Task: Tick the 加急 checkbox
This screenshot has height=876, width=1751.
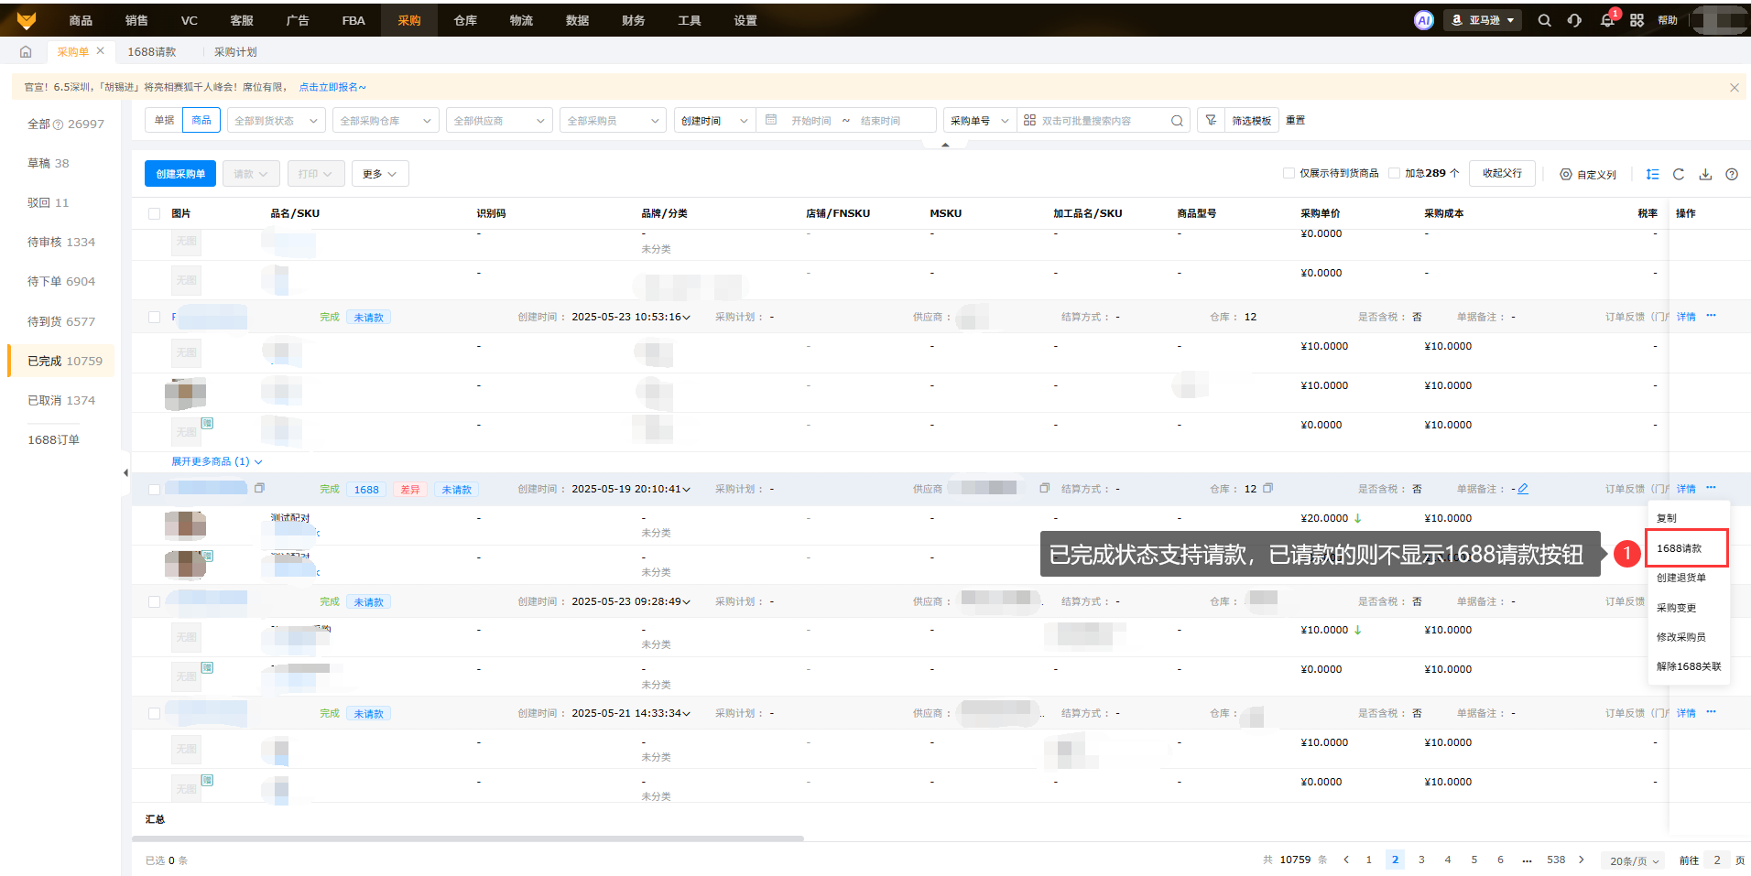Action: pyautogui.click(x=1394, y=173)
